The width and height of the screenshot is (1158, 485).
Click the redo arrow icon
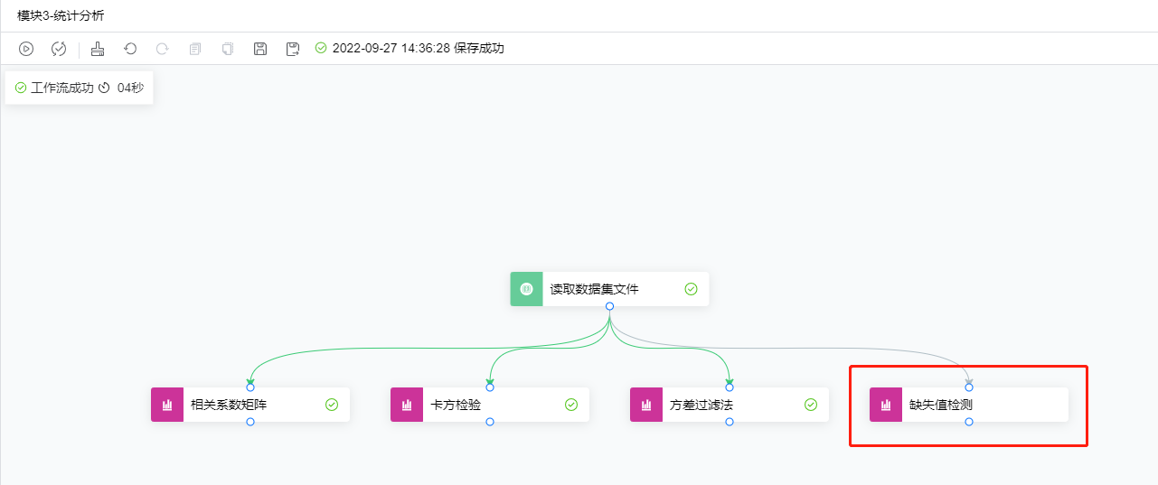(x=163, y=49)
